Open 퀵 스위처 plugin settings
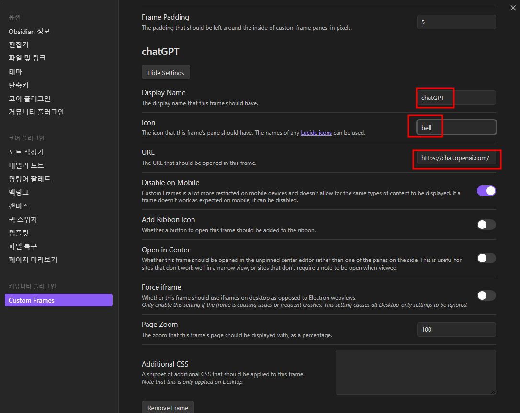Image resolution: width=520 pixels, height=413 pixels. 23,219
